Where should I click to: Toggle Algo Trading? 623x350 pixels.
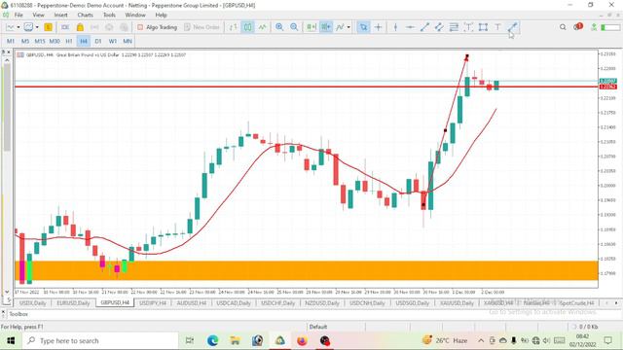(x=158, y=27)
